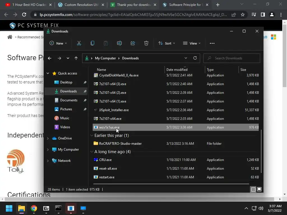This screenshot has height=215, width=287.
Task: Open command prompt taskbar icon
Action: pos(58,208)
